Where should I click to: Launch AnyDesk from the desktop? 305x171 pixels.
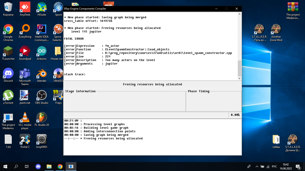coord(25,9)
